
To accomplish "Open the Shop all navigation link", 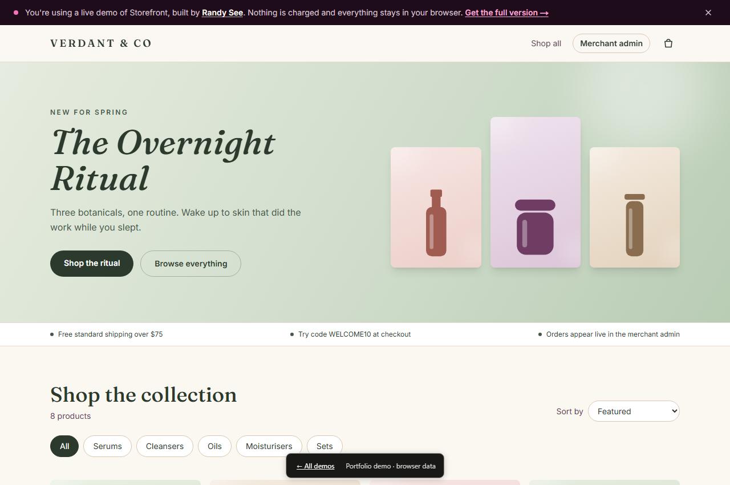I will (x=546, y=43).
